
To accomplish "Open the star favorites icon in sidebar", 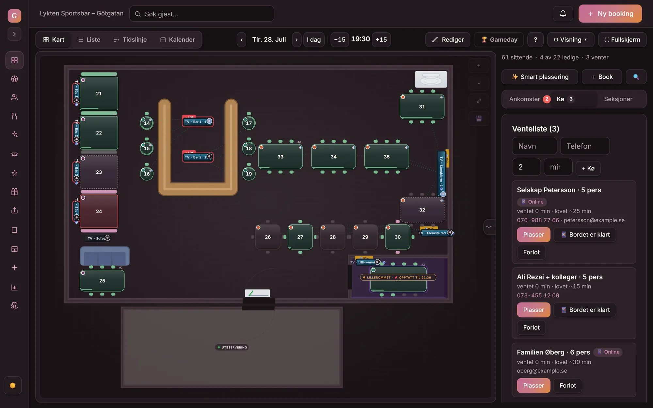I will click(14, 173).
